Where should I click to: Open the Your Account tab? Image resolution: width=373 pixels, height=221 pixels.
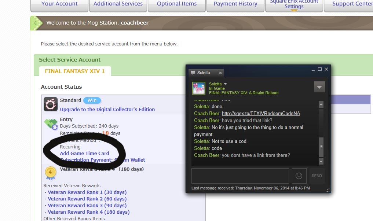59,5
